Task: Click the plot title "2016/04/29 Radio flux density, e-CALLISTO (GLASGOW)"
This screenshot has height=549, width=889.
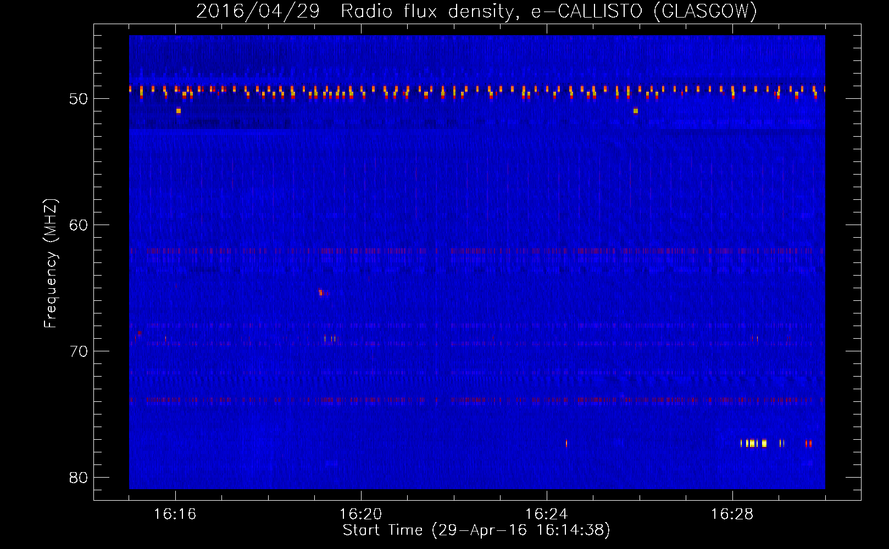Action: 476,11
